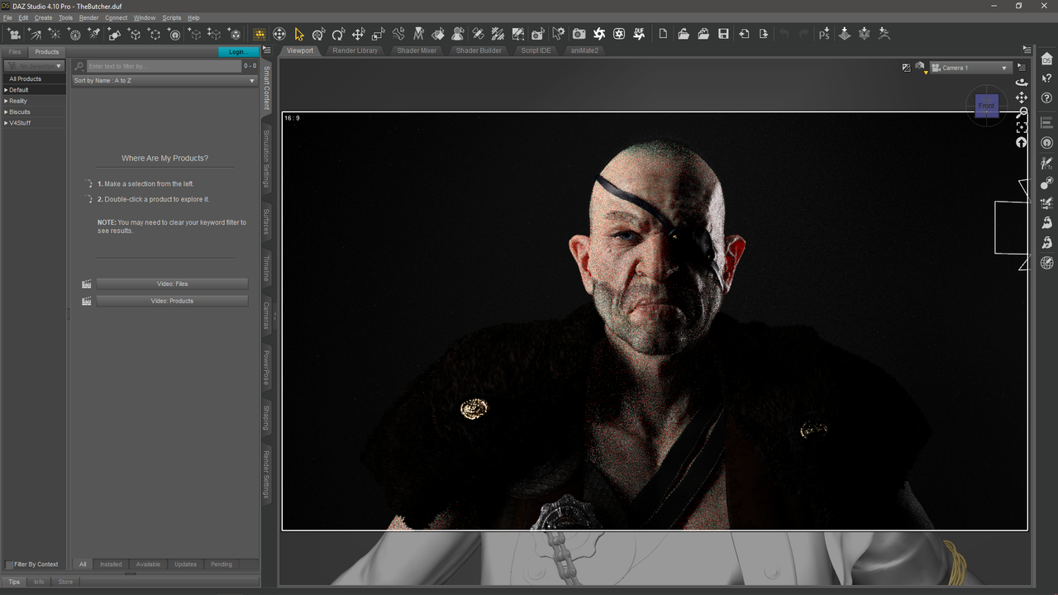Toggle the yellow grid icon in toolbar
Image resolution: width=1058 pixels, height=595 pixels.
coord(259,34)
